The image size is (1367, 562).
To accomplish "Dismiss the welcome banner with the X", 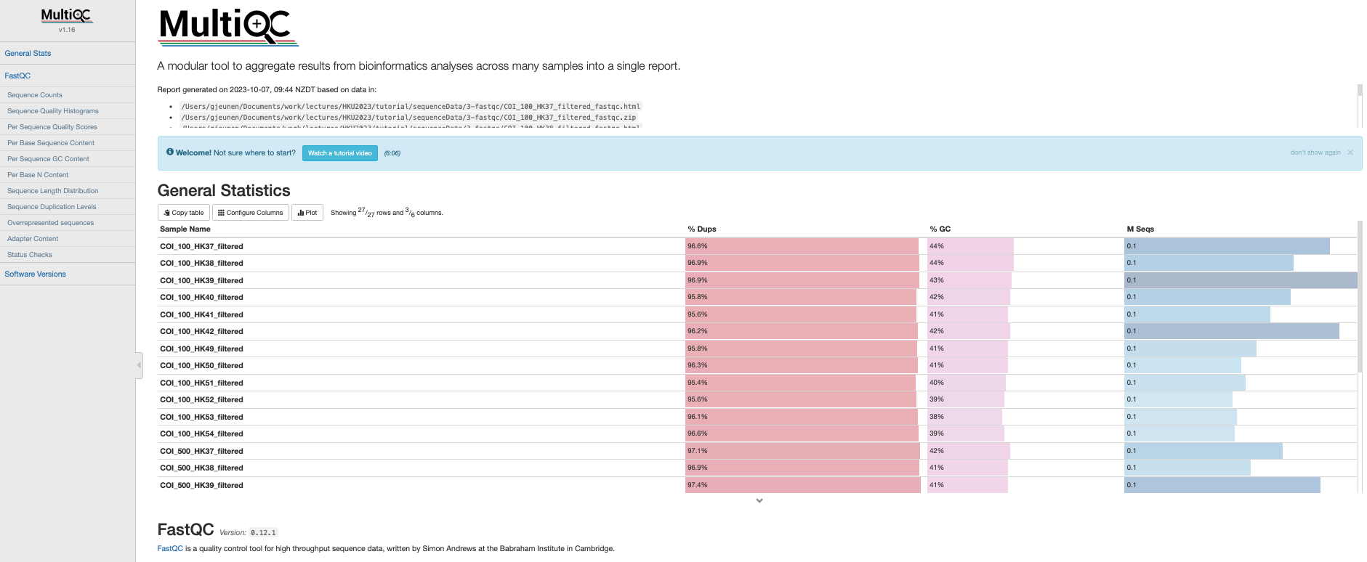I will pos(1350,152).
